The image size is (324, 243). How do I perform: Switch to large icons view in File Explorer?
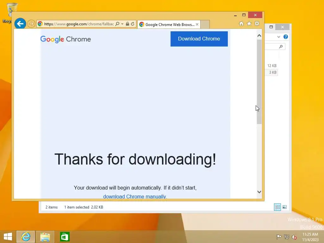point(284,207)
